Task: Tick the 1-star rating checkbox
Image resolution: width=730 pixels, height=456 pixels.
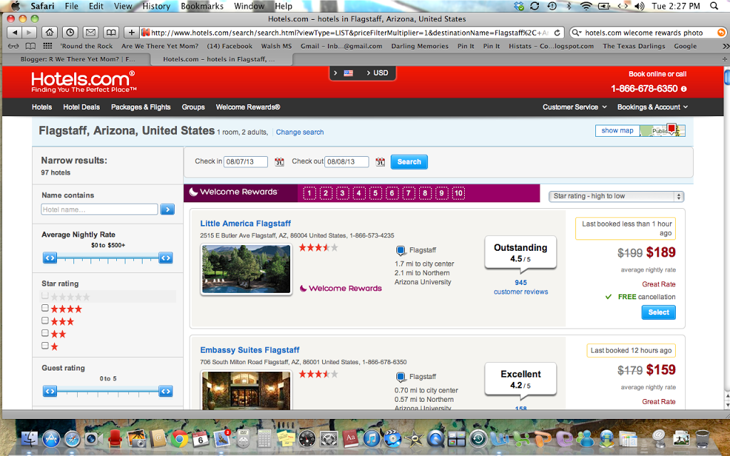Action: 45,346
